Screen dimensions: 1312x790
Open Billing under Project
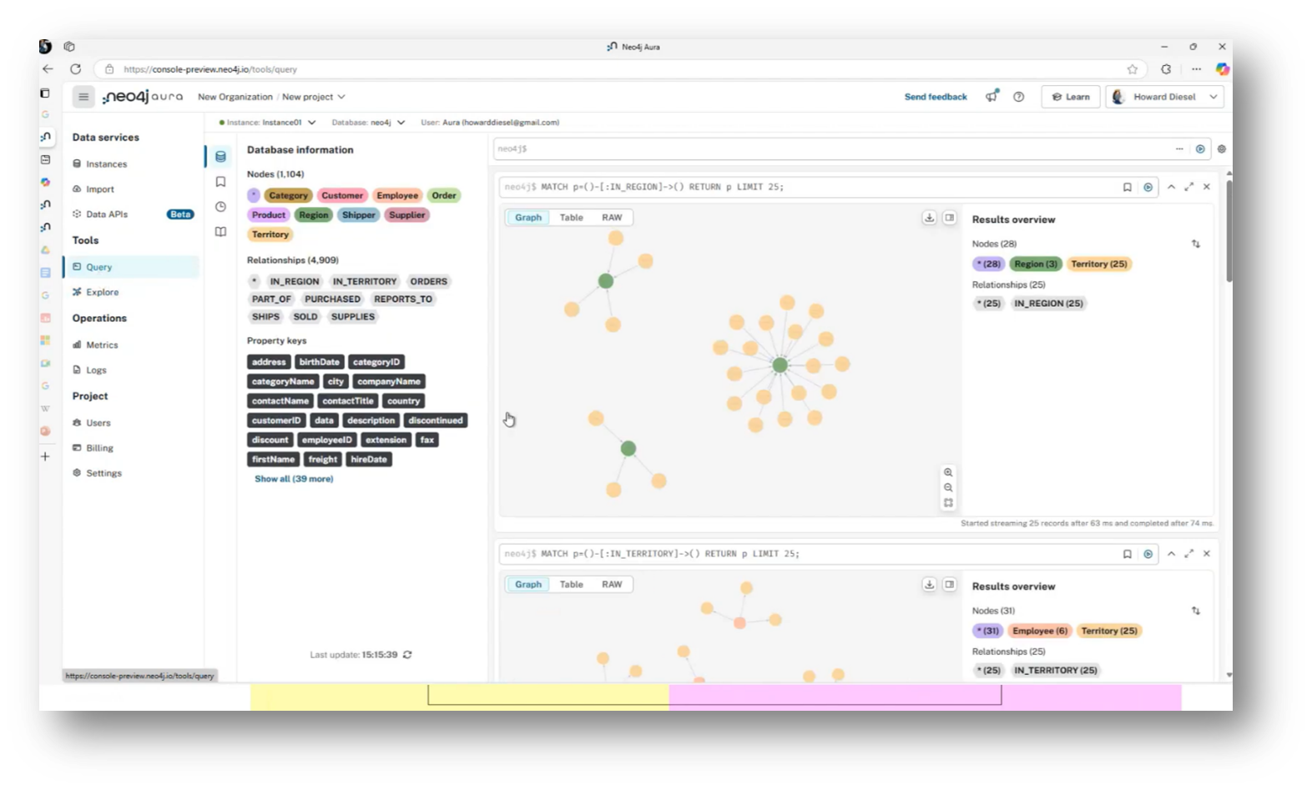point(98,448)
